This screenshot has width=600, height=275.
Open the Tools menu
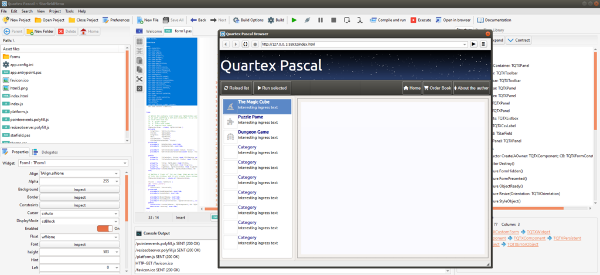70,11
